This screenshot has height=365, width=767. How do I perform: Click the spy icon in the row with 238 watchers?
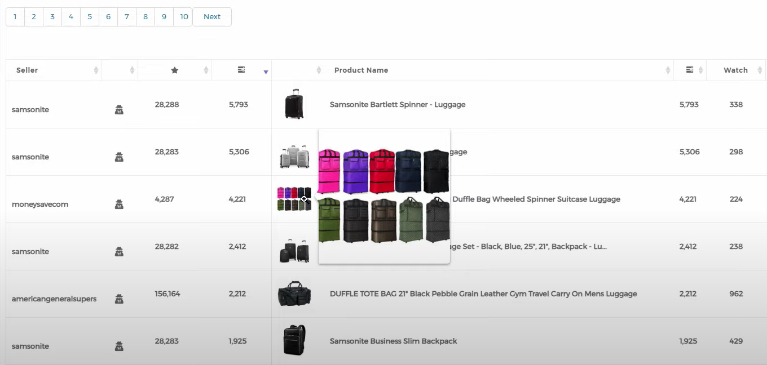tap(119, 251)
